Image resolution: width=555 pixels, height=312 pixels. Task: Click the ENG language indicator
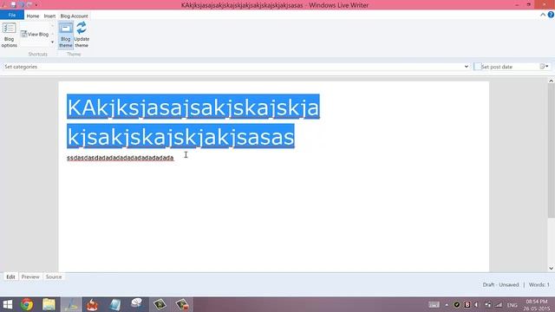[x=513, y=305]
